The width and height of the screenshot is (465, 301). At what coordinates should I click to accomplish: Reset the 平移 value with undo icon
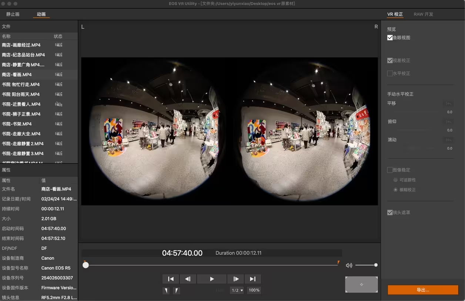pyautogui.click(x=449, y=104)
